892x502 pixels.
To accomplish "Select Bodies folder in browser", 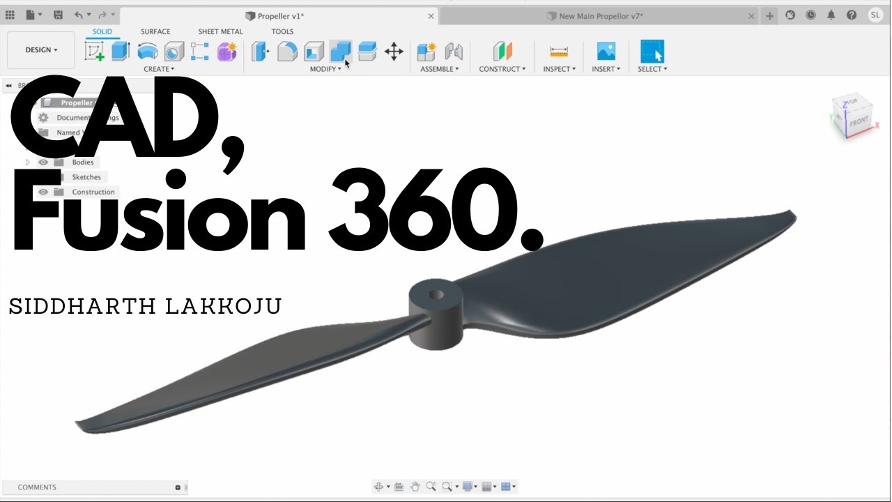I will click(x=82, y=162).
